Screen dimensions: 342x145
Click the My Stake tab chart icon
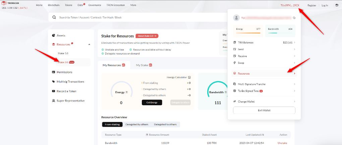tap(150, 65)
